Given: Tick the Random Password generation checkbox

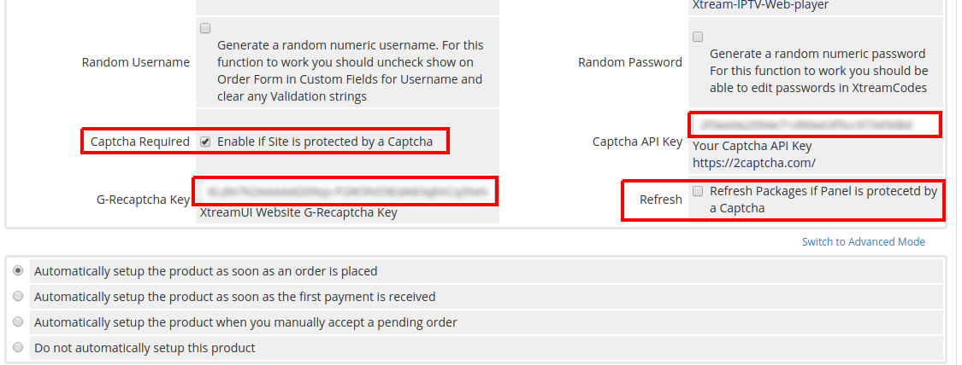Looking at the screenshot, I should pyautogui.click(x=698, y=37).
